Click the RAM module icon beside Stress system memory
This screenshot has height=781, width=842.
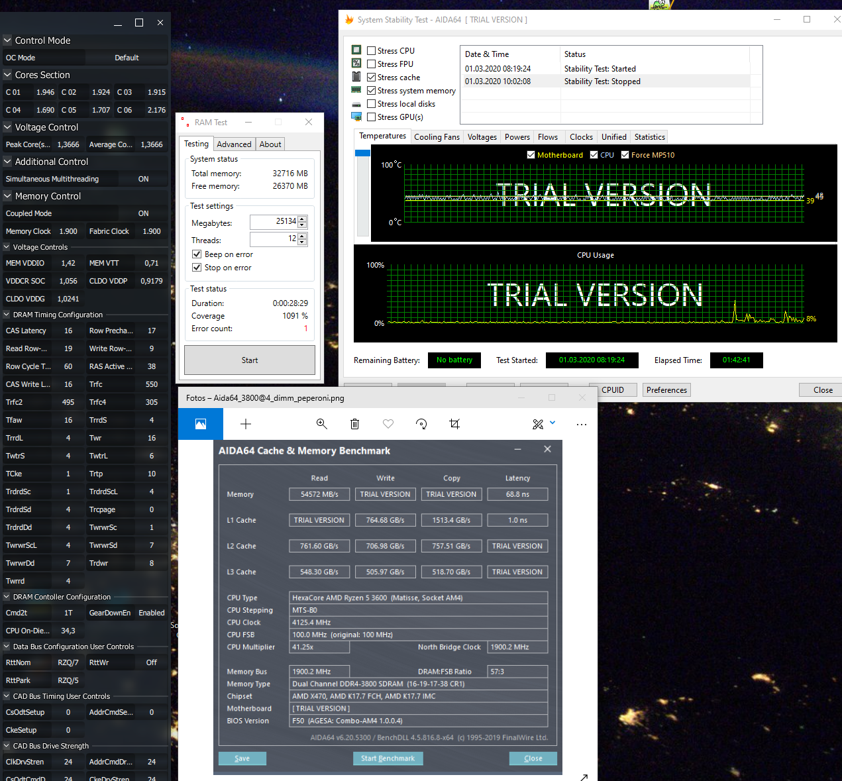[356, 90]
